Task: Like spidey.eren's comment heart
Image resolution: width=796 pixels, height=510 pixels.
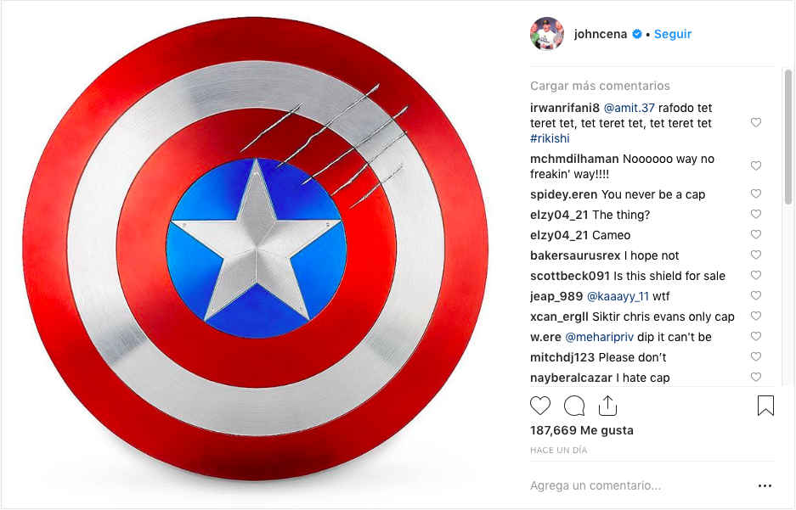Action: click(x=756, y=193)
